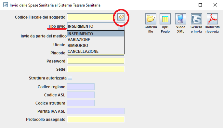
Task: Pick RIMBORSO from the dropdown options
Action: coord(96,46)
